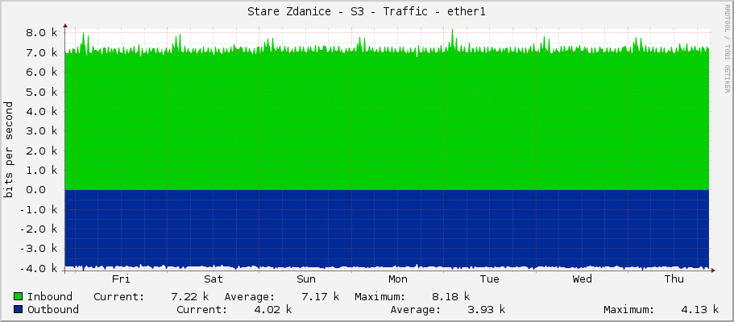734x322 pixels.
Task: Click the '6.0 k' y-axis label
Action: coord(42,72)
